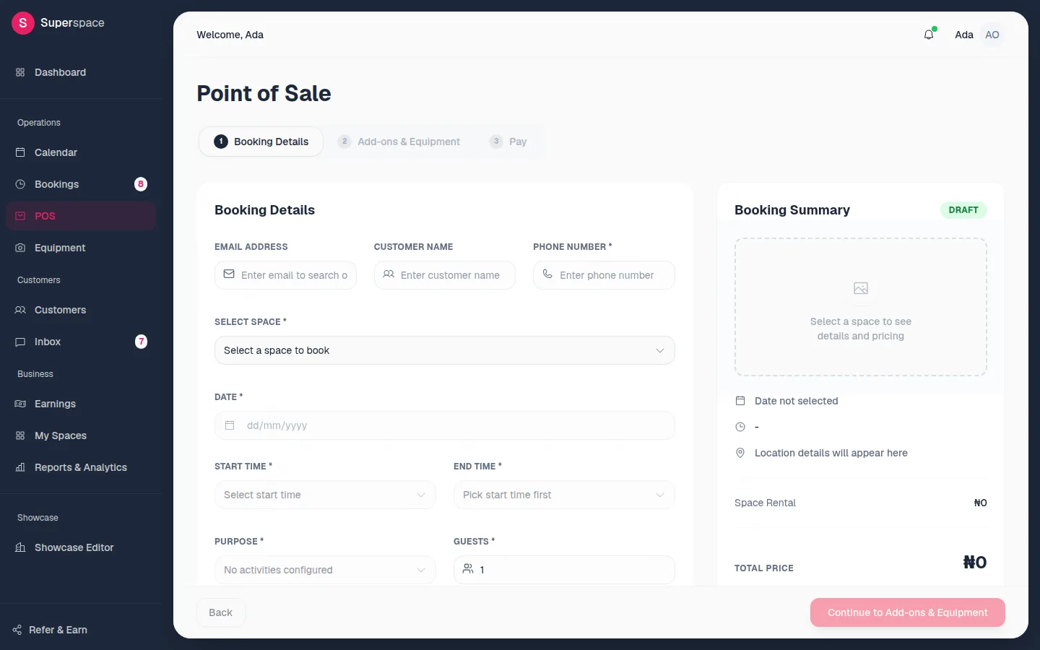Click the customer name input field
1040x650 pixels.
(x=445, y=275)
